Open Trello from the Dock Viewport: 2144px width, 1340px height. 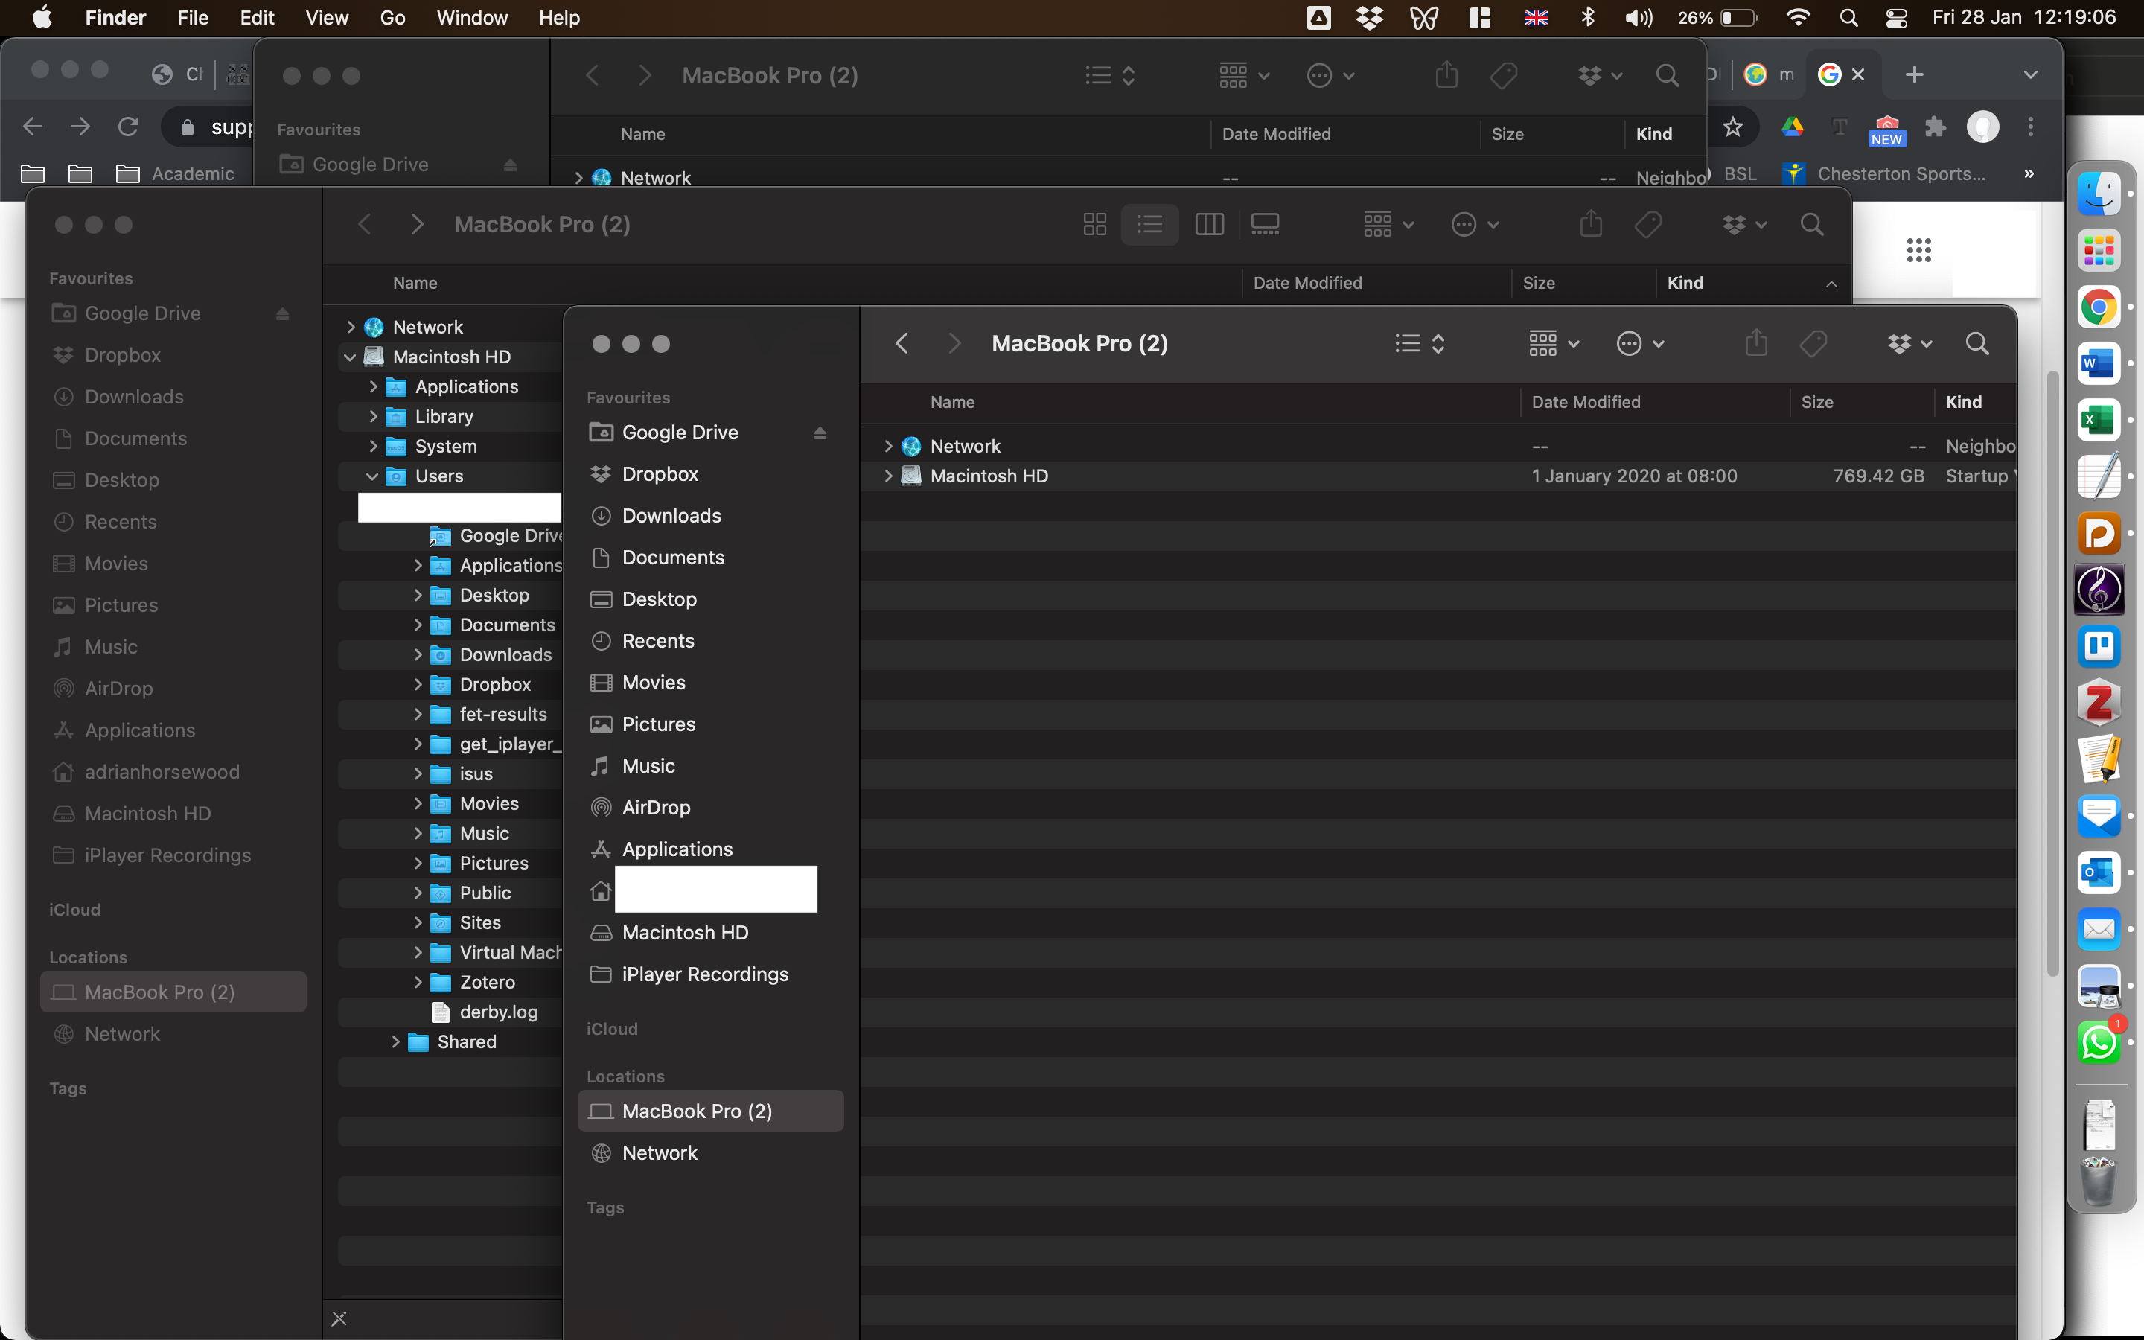click(x=2099, y=646)
